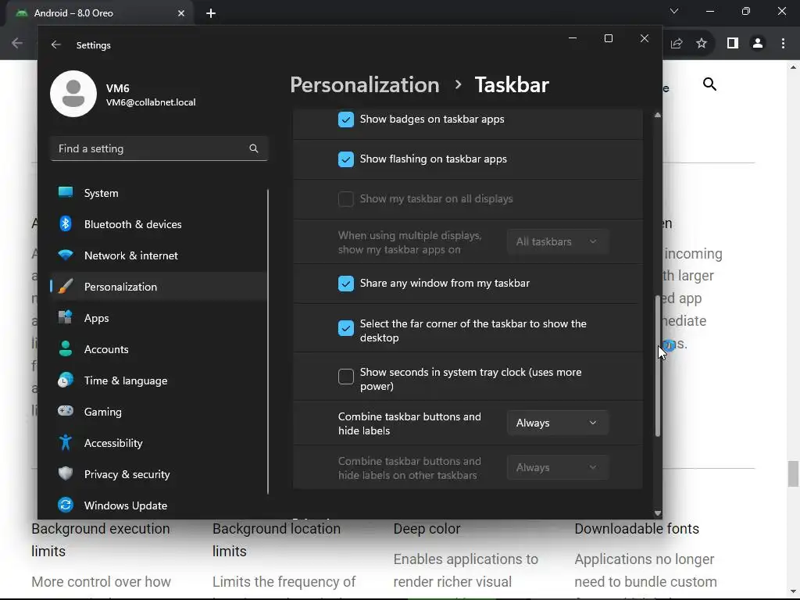
Task: Open the browser profile icon
Action: [x=758, y=44]
